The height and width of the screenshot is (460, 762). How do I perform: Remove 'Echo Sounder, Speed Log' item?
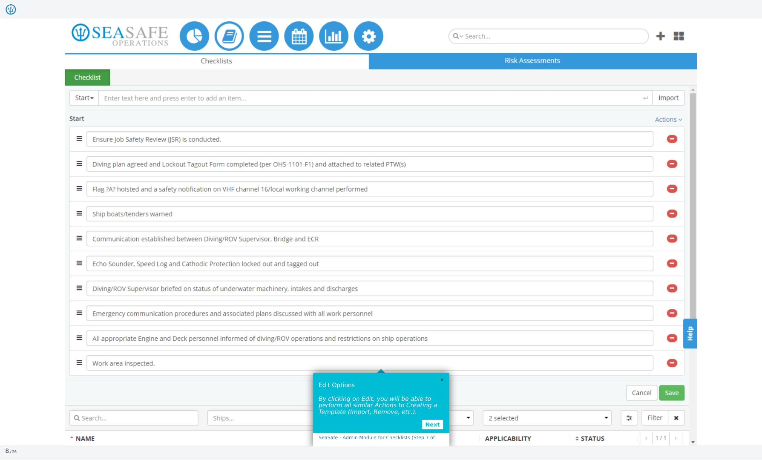tap(672, 264)
